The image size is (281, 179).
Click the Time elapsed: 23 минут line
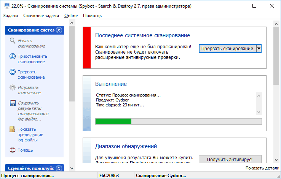point(120,105)
